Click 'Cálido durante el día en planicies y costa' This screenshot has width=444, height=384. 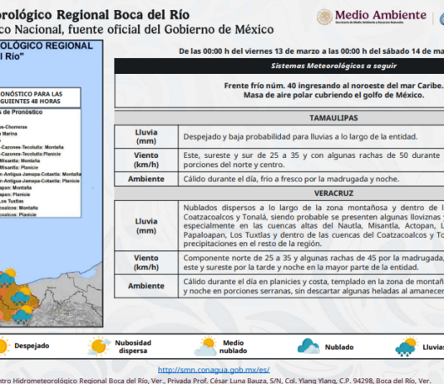[x=256, y=282]
